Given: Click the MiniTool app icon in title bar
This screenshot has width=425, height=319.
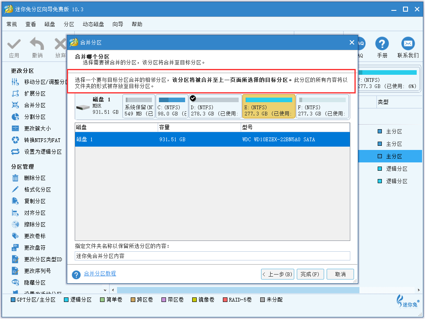Looking at the screenshot, I should 8,9.
